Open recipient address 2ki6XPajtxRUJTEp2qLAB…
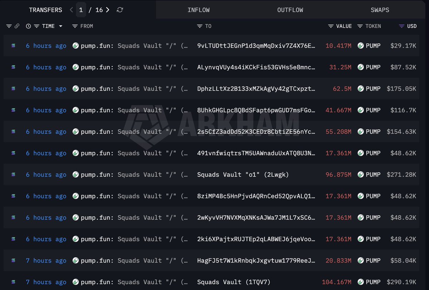 [256, 239]
